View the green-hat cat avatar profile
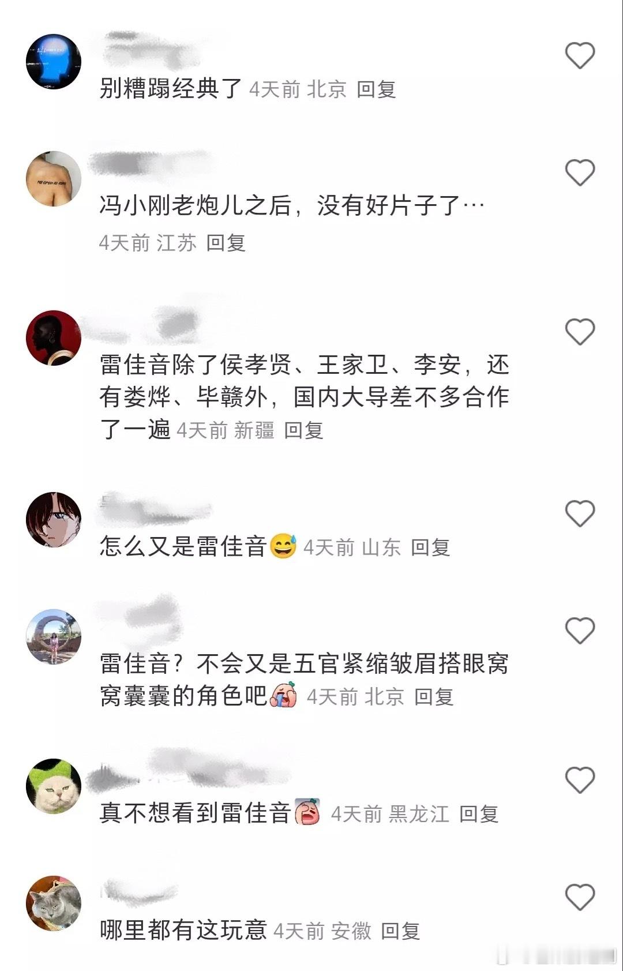Image resolution: width=623 pixels, height=971 pixels. tap(54, 786)
